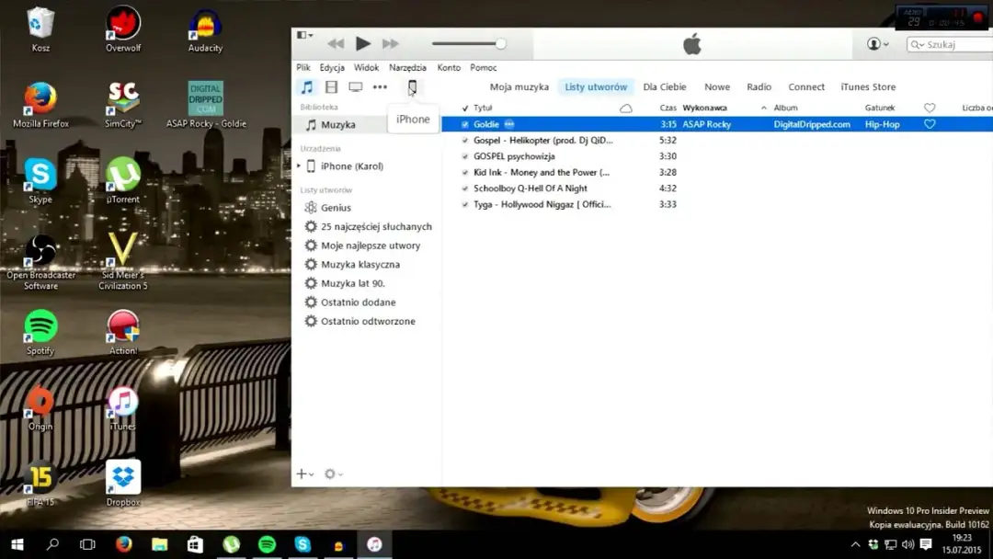Click the iPhone device icon in the toolbar
The image size is (993, 559).
tap(413, 86)
